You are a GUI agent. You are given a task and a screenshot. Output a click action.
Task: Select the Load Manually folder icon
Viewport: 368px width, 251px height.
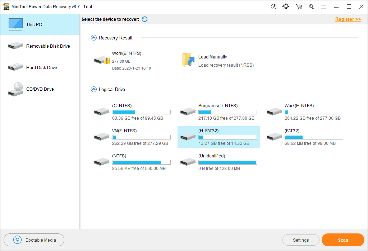tap(188, 60)
